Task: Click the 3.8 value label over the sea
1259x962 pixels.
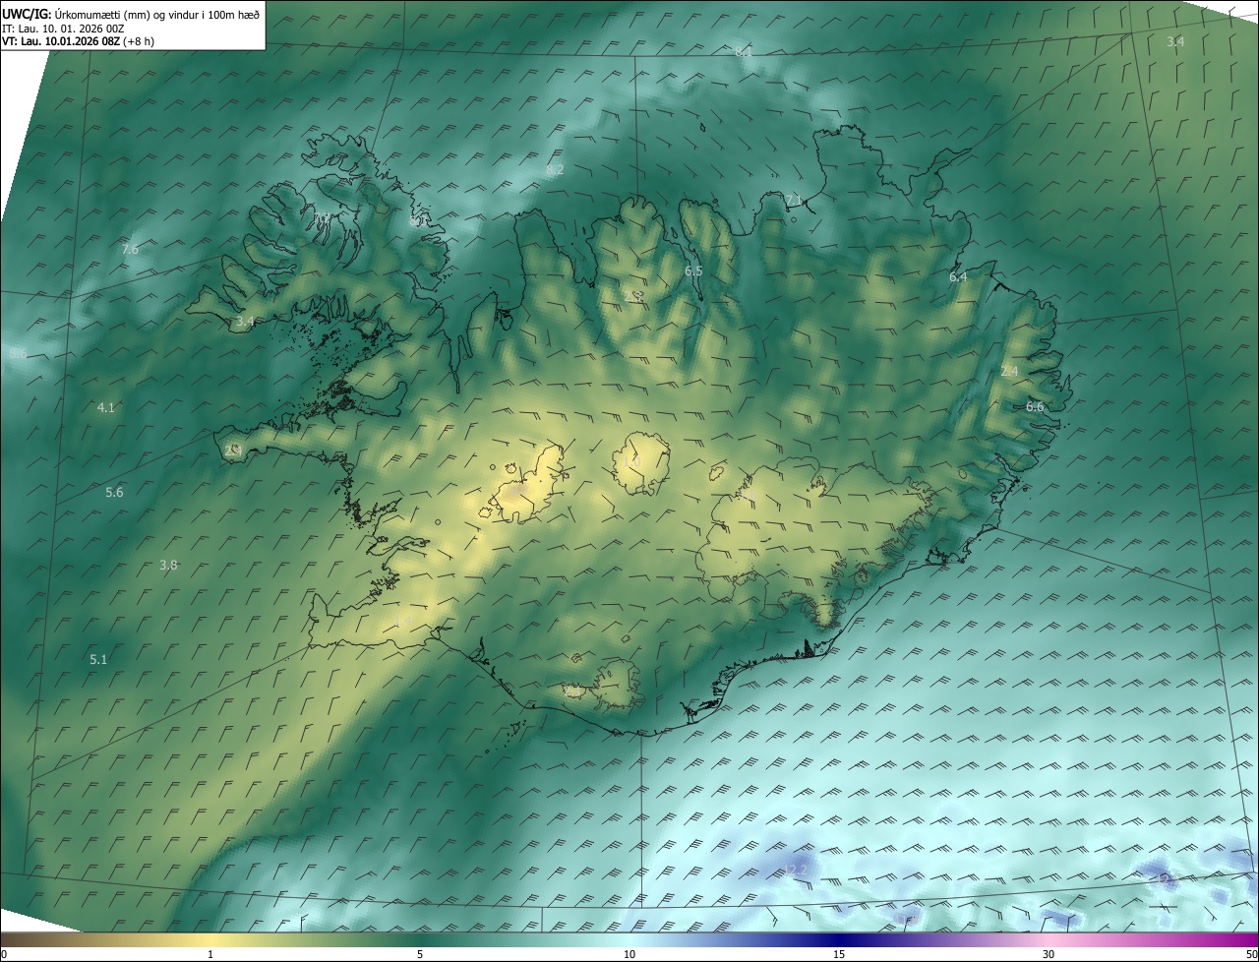Action: click(168, 565)
